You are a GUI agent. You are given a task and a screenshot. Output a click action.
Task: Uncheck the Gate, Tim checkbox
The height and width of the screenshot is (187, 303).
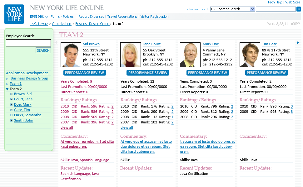tap(11, 110)
